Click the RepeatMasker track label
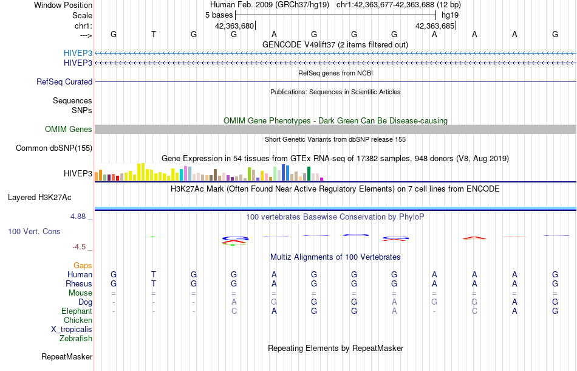This screenshot has width=577, height=371. [67, 356]
